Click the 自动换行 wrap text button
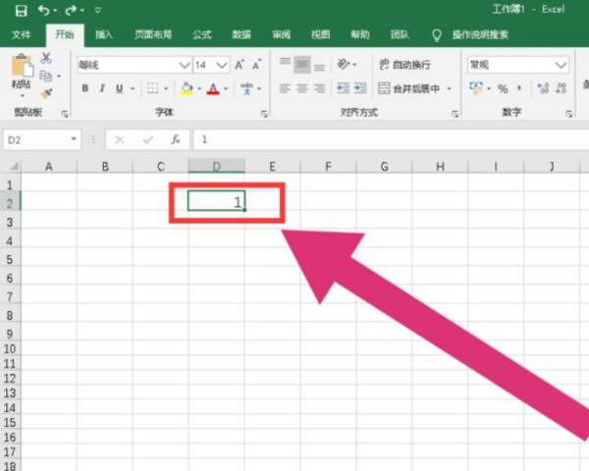 (x=404, y=65)
